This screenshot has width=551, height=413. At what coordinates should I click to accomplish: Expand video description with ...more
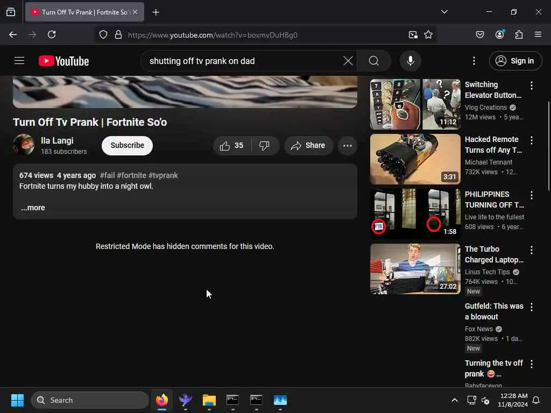coord(33,208)
